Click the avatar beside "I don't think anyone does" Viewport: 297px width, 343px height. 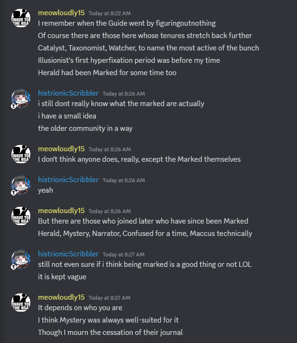[21, 154]
